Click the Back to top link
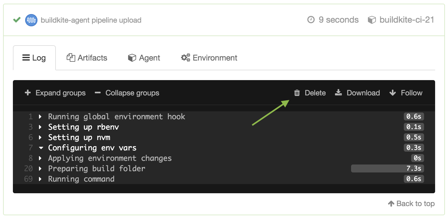This screenshot has width=448, height=218. (x=411, y=204)
